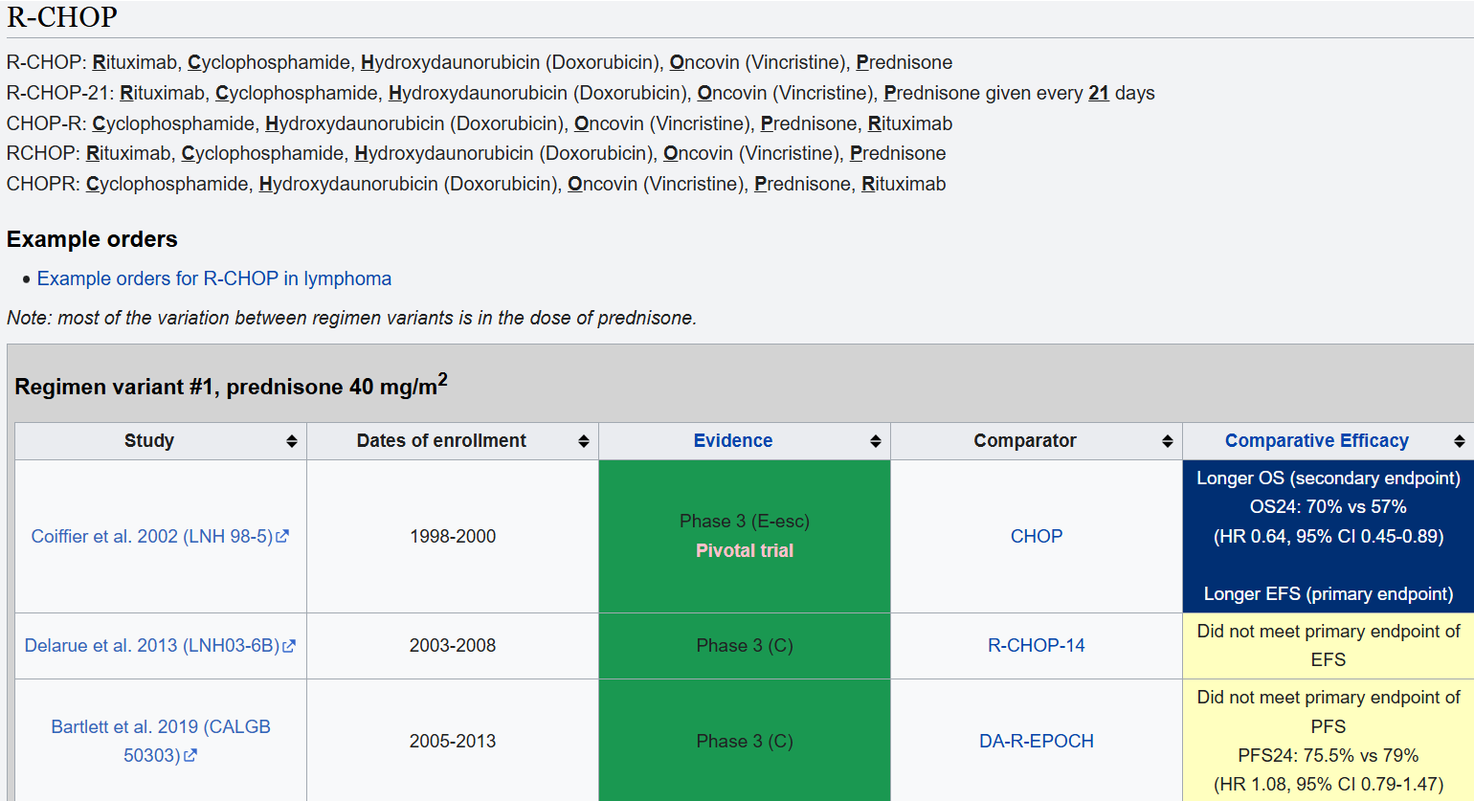Viewport: 1474px width, 801px height.
Task: Click external link icon after LNH 98-5
Action: point(282,537)
